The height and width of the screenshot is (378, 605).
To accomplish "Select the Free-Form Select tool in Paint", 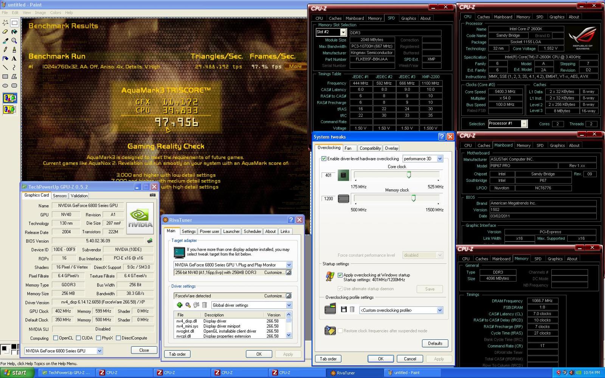I will point(5,23).
